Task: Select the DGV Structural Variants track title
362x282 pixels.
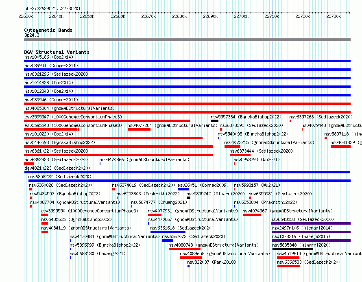Action: 57,52
